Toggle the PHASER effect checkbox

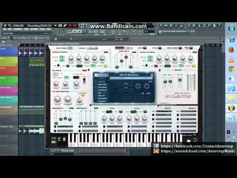coord(96,88)
